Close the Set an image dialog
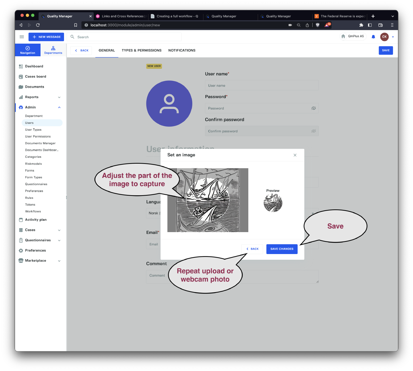 coord(295,155)
